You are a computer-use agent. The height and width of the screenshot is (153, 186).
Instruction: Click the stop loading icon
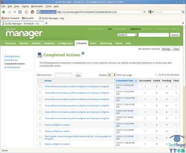point(26,12)
